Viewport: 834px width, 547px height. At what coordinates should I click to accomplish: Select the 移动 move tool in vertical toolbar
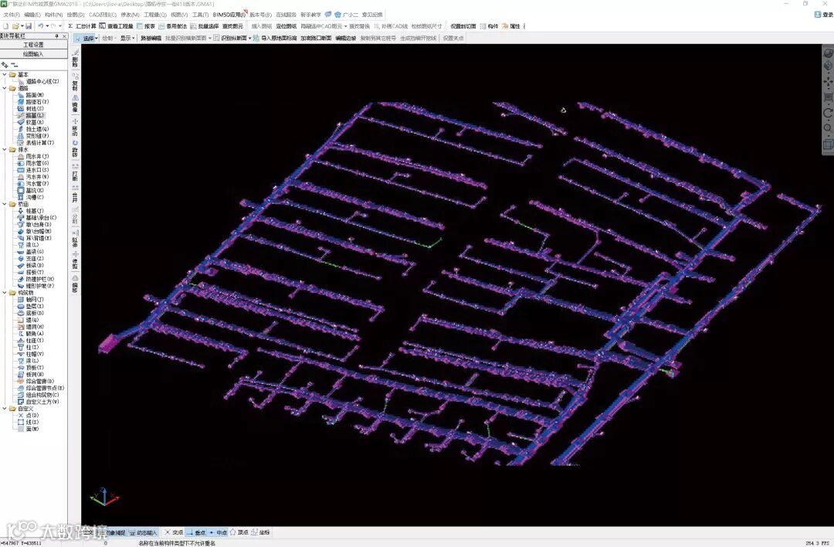point(75,126)
